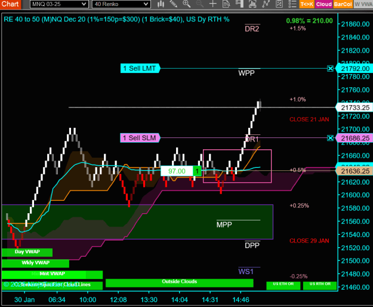Select the 1 Sell LMT order label

coord(140,69)
